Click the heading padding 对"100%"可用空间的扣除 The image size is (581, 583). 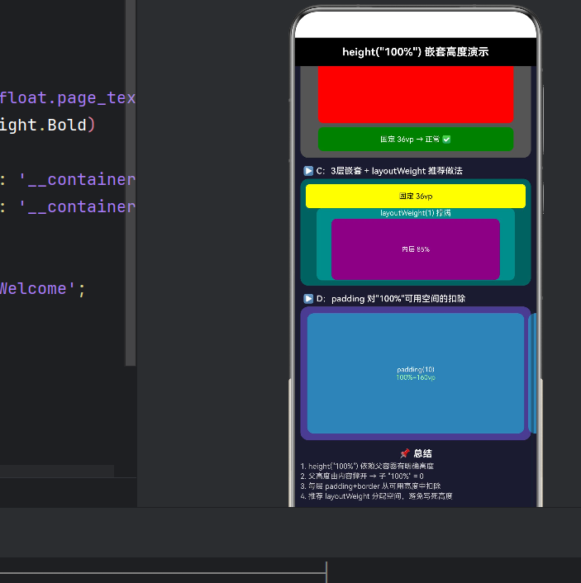coord(398,299)
